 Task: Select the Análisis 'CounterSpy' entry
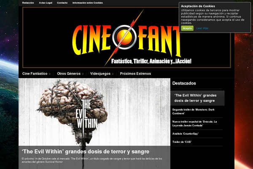[185, 134]
